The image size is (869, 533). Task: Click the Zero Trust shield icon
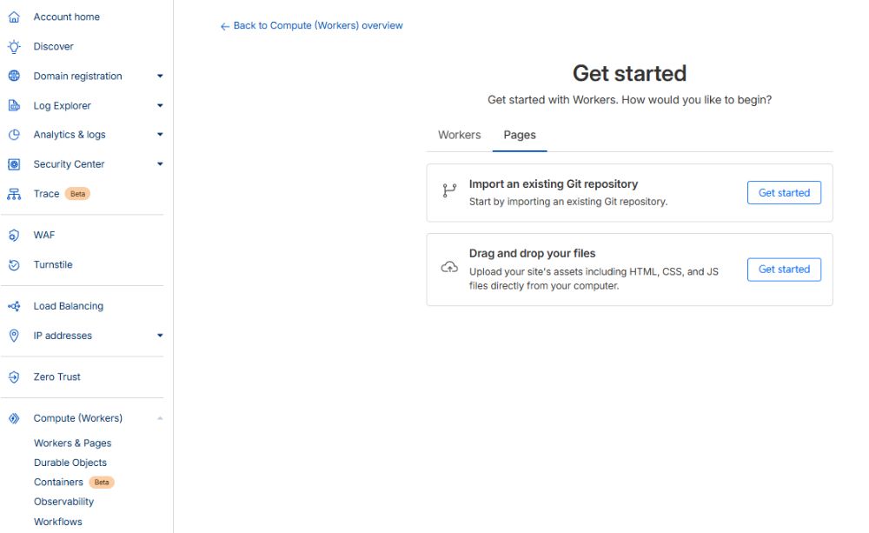click(x=14, y=377)
